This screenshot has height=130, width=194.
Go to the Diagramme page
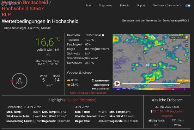pos(105,5)
